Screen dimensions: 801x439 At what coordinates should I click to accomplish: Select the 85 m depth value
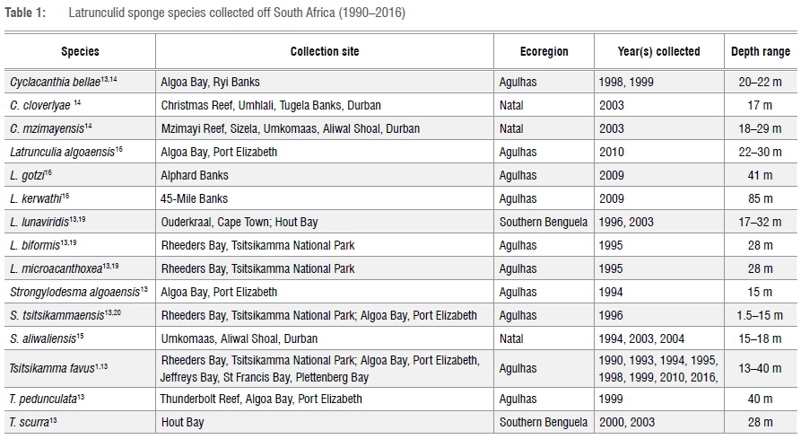pos(761,198)
